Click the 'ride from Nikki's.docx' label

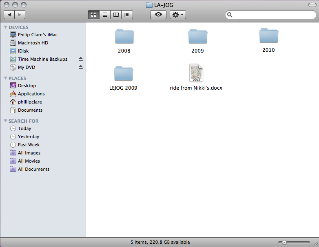(196, 88)
